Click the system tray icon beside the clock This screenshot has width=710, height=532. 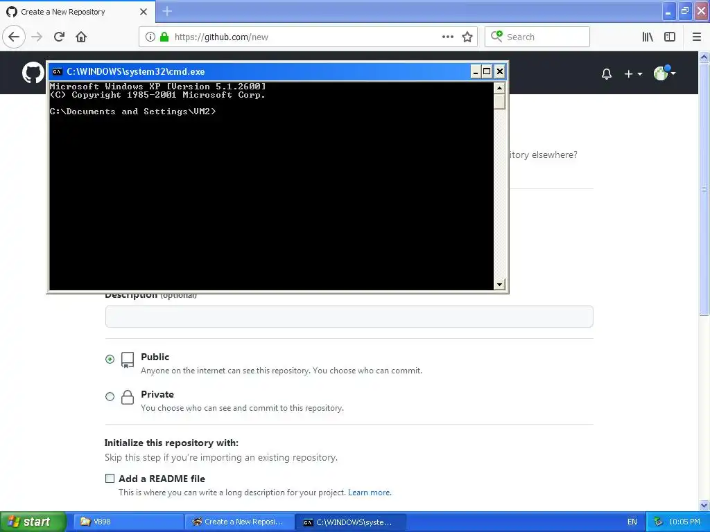(659, 522)
